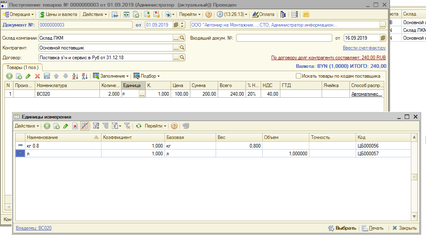
Task: Click the refresh document icon in the top toolbar
Action: (126, 14)
